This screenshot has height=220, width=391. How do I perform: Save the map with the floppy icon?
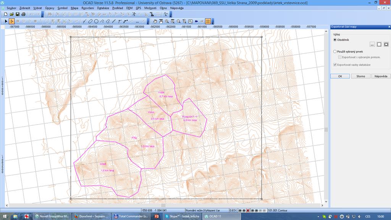(18, 15)
